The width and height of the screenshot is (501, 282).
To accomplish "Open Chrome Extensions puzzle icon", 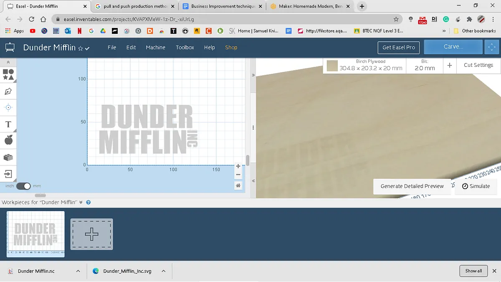I will pyautogui.click(x=469, y=19).
